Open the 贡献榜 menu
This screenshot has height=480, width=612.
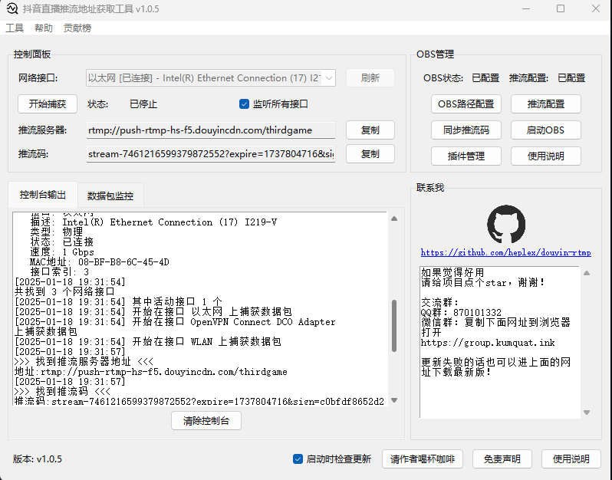77,28
